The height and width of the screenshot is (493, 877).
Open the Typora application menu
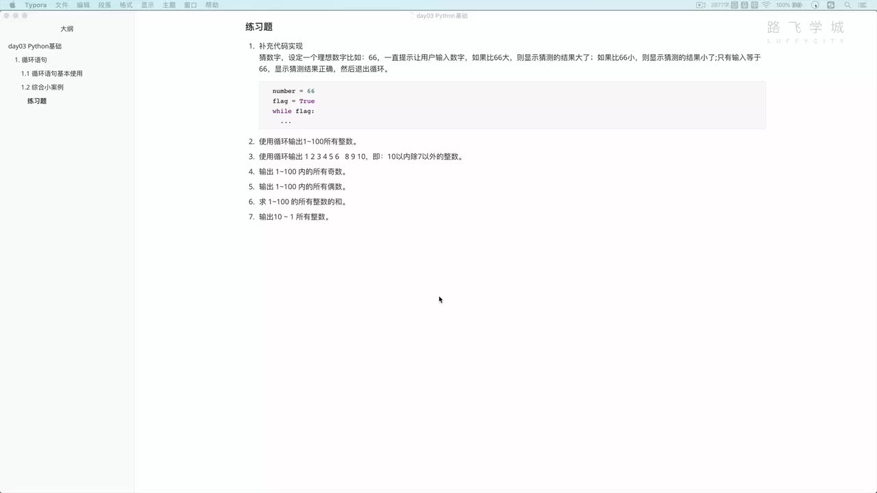(36, 5)
